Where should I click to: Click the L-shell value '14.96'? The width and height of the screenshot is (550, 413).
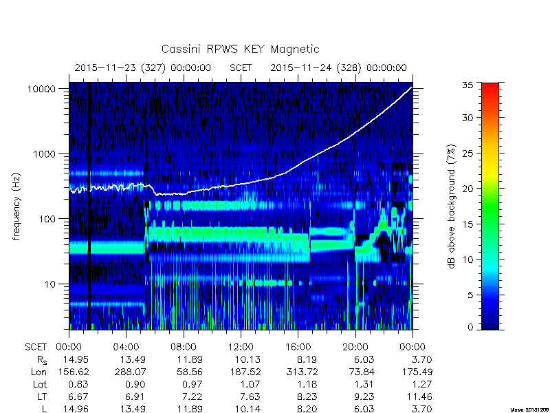pyautogui.click(x=76, y=408)
